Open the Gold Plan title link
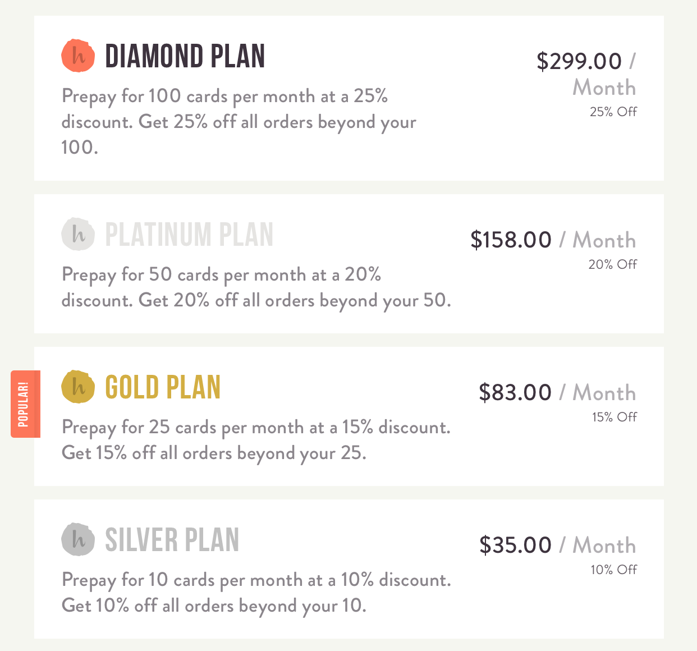Screen dimensions: 697x651 [x=163, y=387]
